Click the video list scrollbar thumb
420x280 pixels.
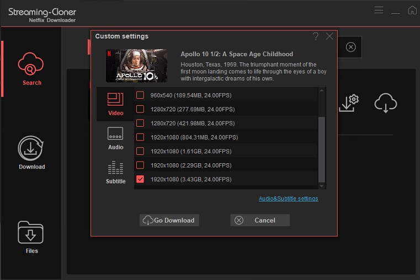click(x=322, y=149)
